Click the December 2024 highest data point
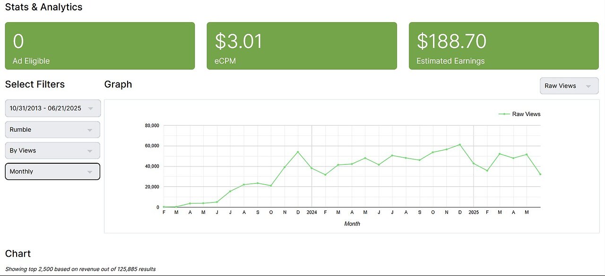This screenshot has width=605, height=276. [459, 145]
